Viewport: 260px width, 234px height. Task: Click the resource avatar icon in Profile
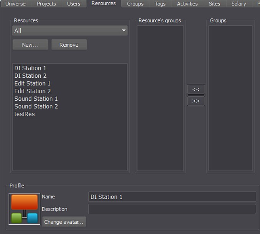(x=25, y=209)
